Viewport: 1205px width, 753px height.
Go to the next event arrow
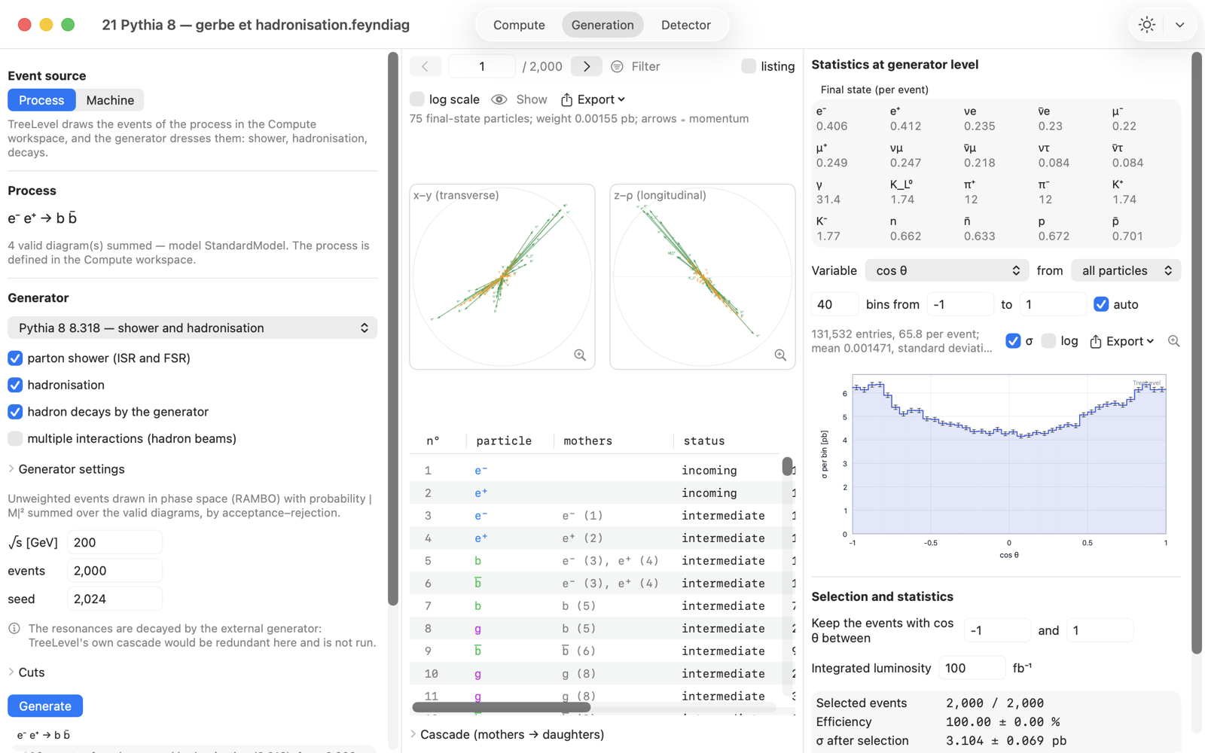(587, 66)
